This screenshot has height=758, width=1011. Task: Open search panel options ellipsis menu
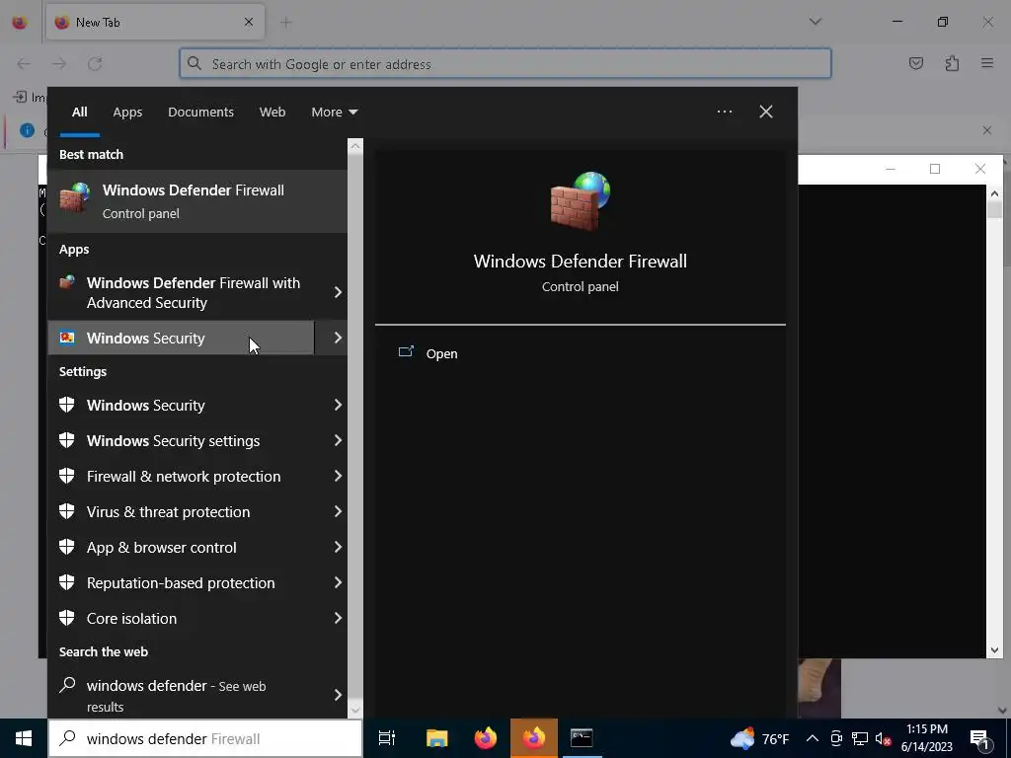coord(725,112)
